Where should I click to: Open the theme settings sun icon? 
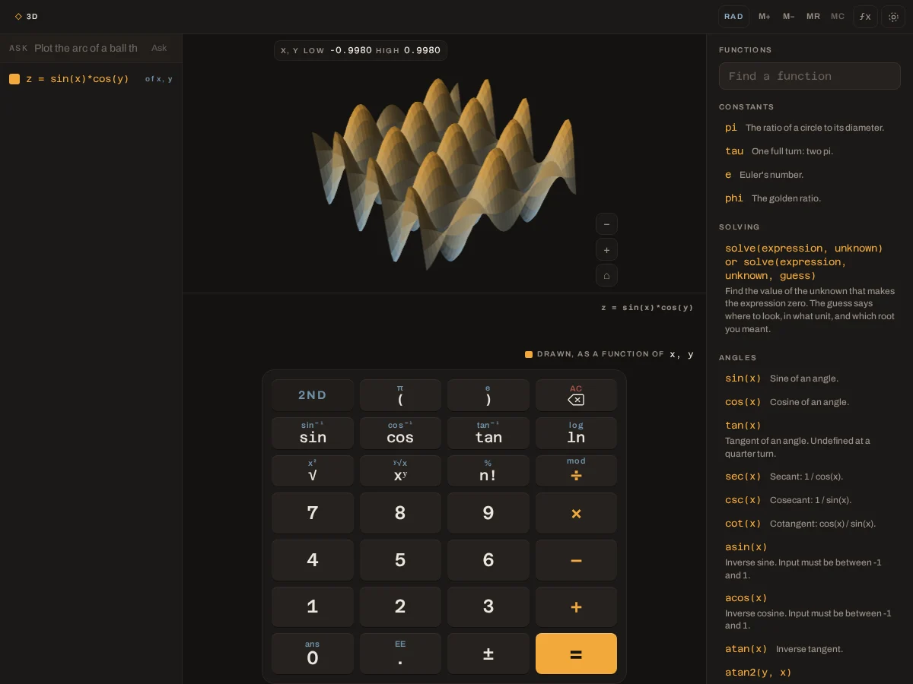point(893,17)
